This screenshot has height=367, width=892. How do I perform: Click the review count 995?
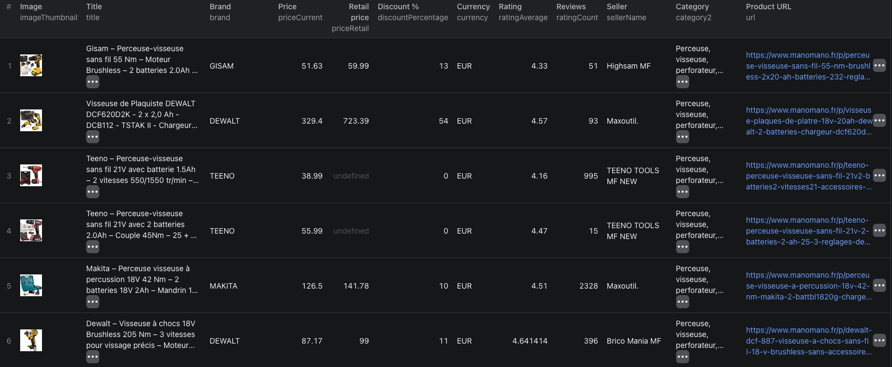click(590, 176)
